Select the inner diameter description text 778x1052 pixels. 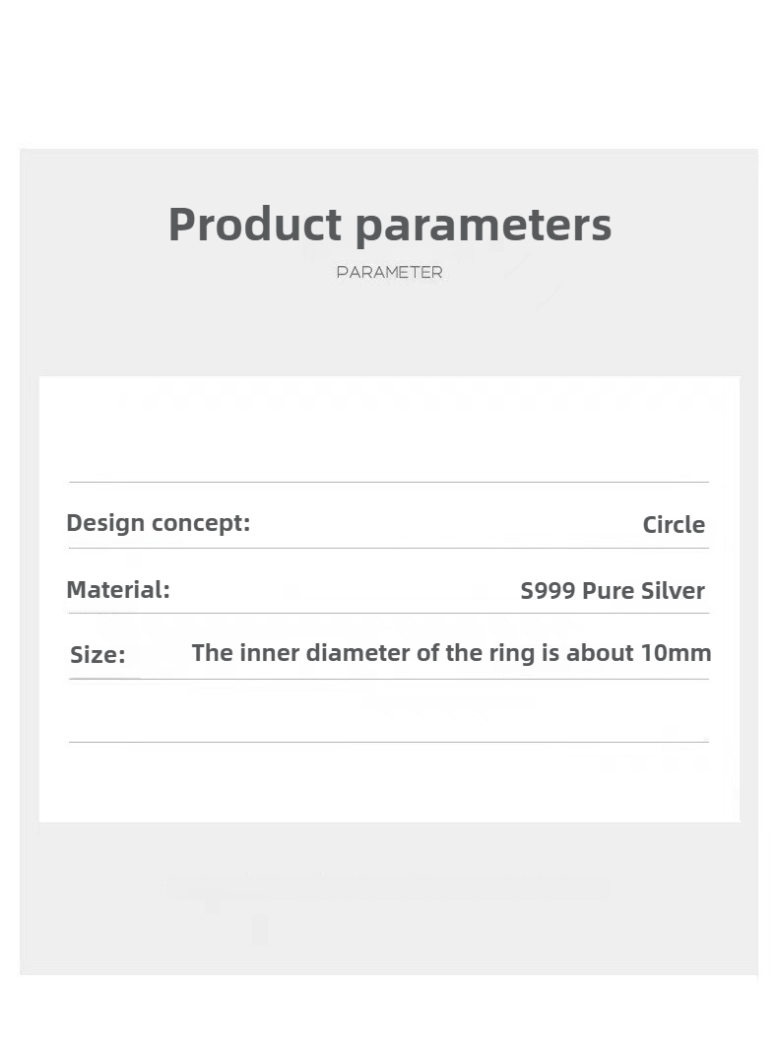pos(451,653)
